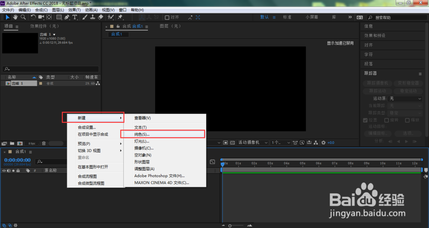The height and width of the screenshot is (228, 429).
Task: Open the timeline 合成1 panel menu
Action: point(30,152)
